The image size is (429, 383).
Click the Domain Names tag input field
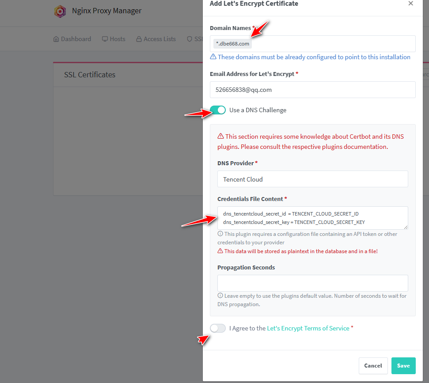point(312,44)
